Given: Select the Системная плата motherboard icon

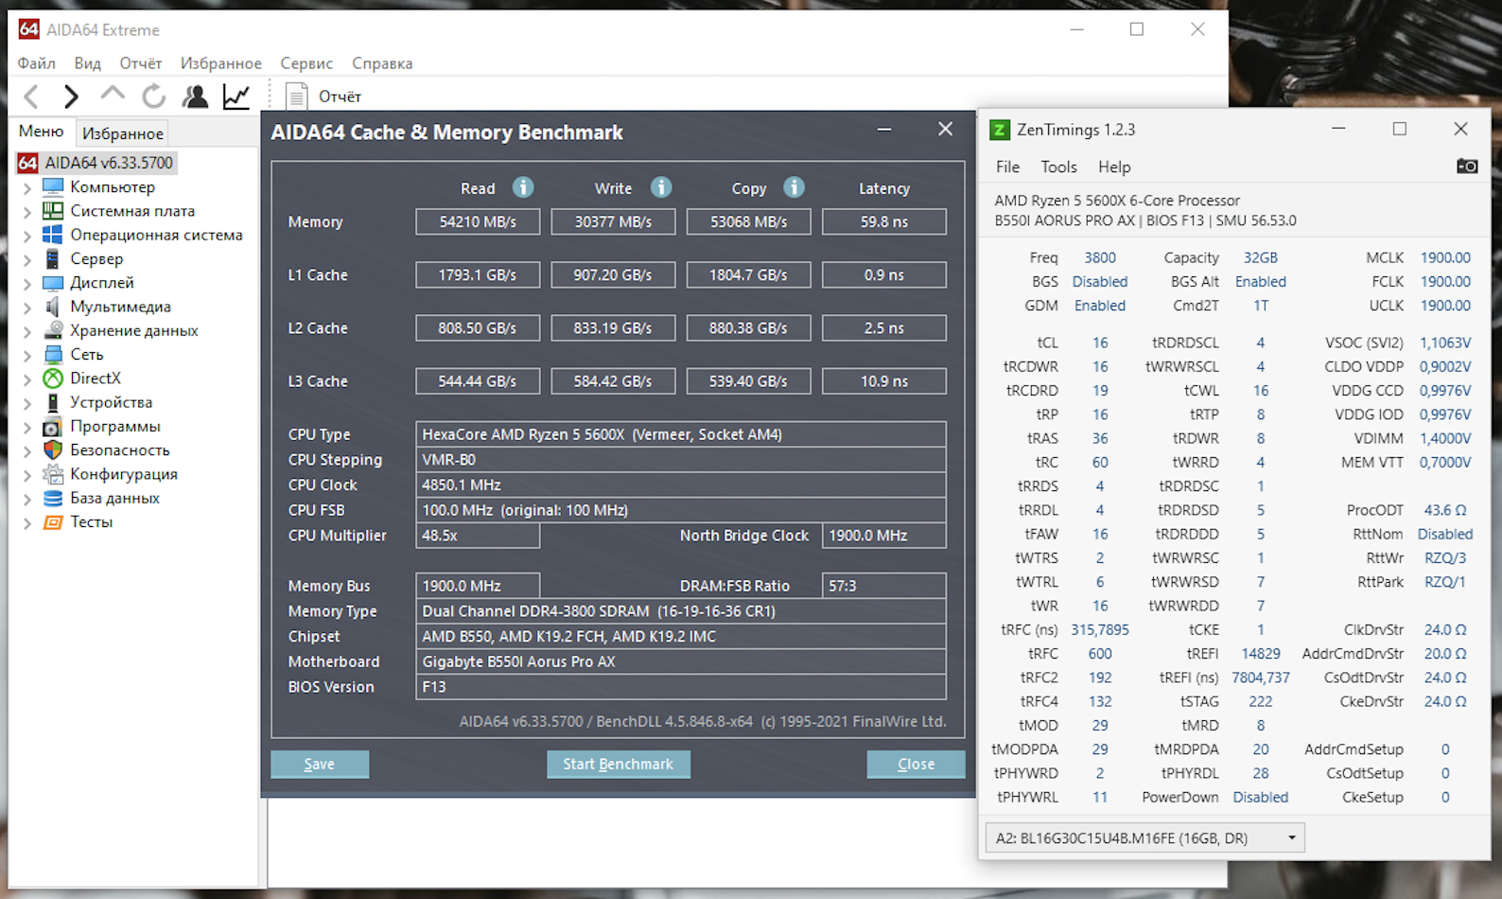Looking at the screenshot, I should (53, 210).
